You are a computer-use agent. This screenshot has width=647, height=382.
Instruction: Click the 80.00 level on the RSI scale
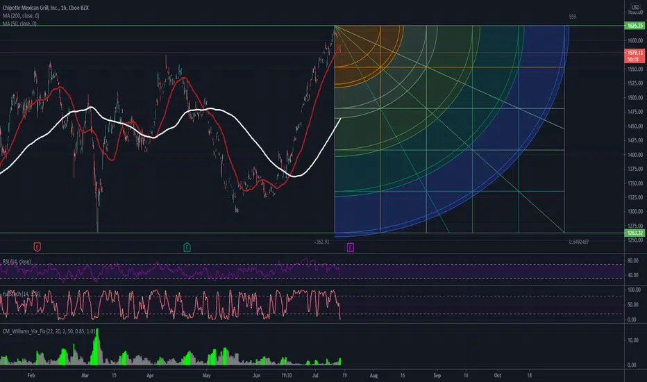click(633, 260)
